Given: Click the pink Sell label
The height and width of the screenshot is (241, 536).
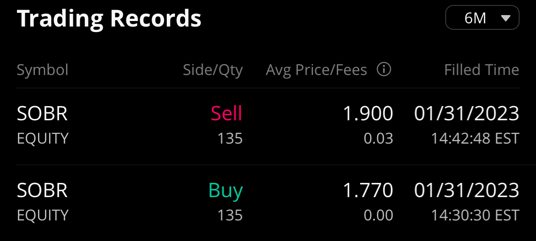Looking at the screenshot, I should [x=226, y=113].
